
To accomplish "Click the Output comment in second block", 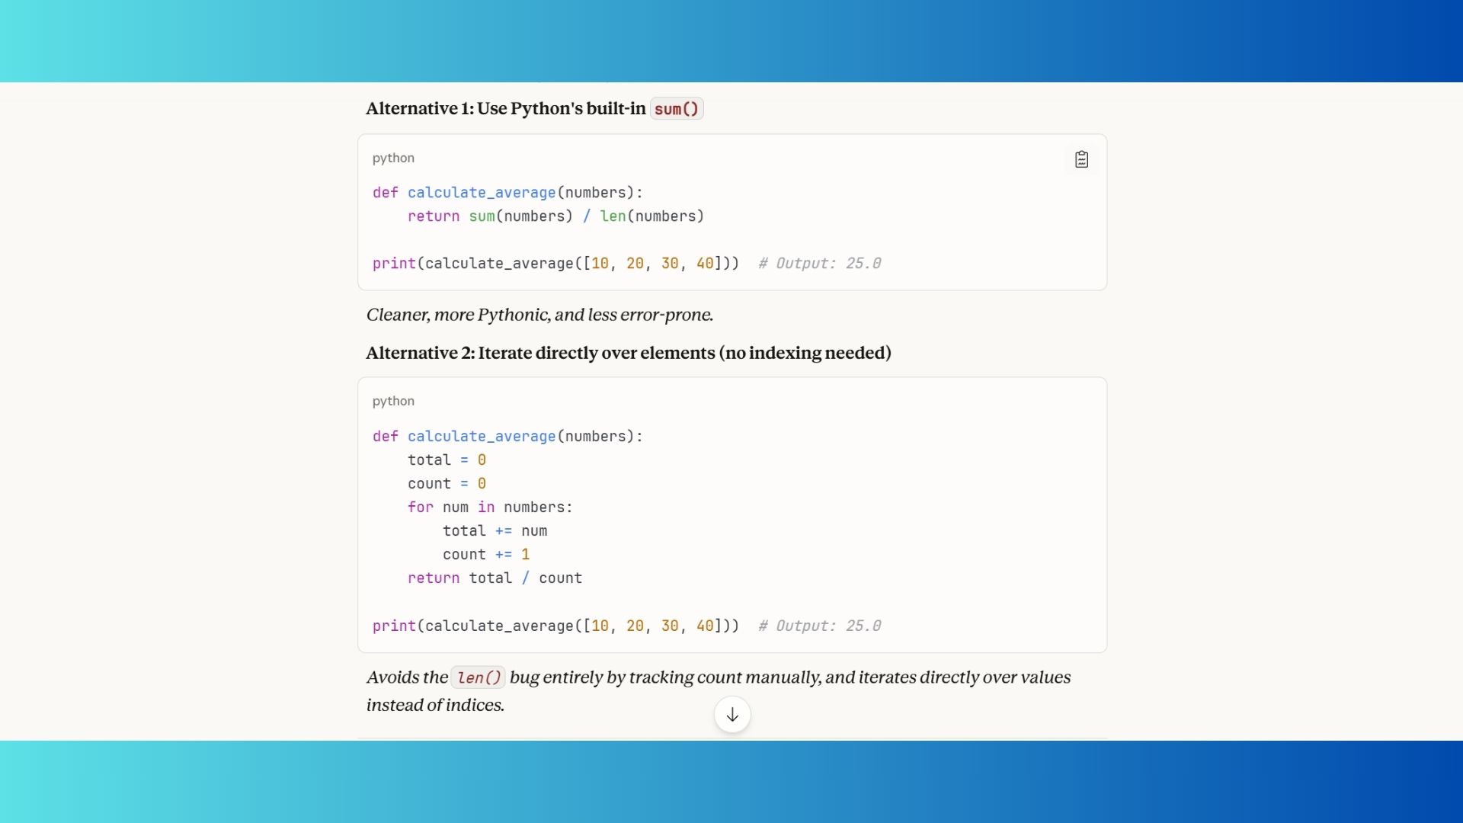I will (819, 626).
